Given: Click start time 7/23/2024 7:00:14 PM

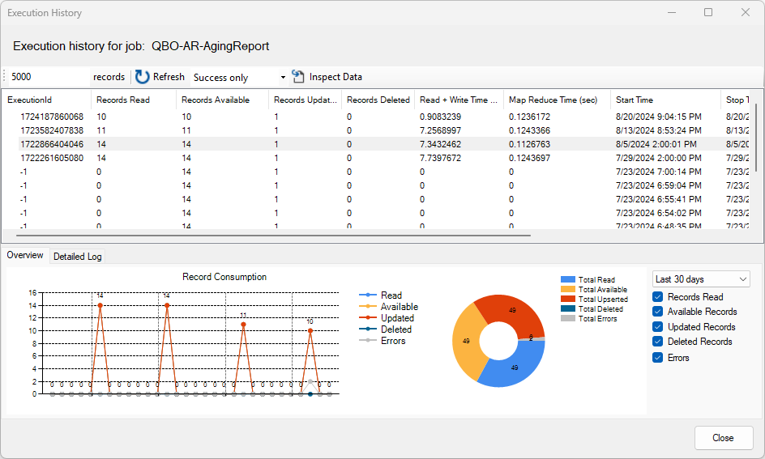Looking at the screenshot, I should (658, 172).
